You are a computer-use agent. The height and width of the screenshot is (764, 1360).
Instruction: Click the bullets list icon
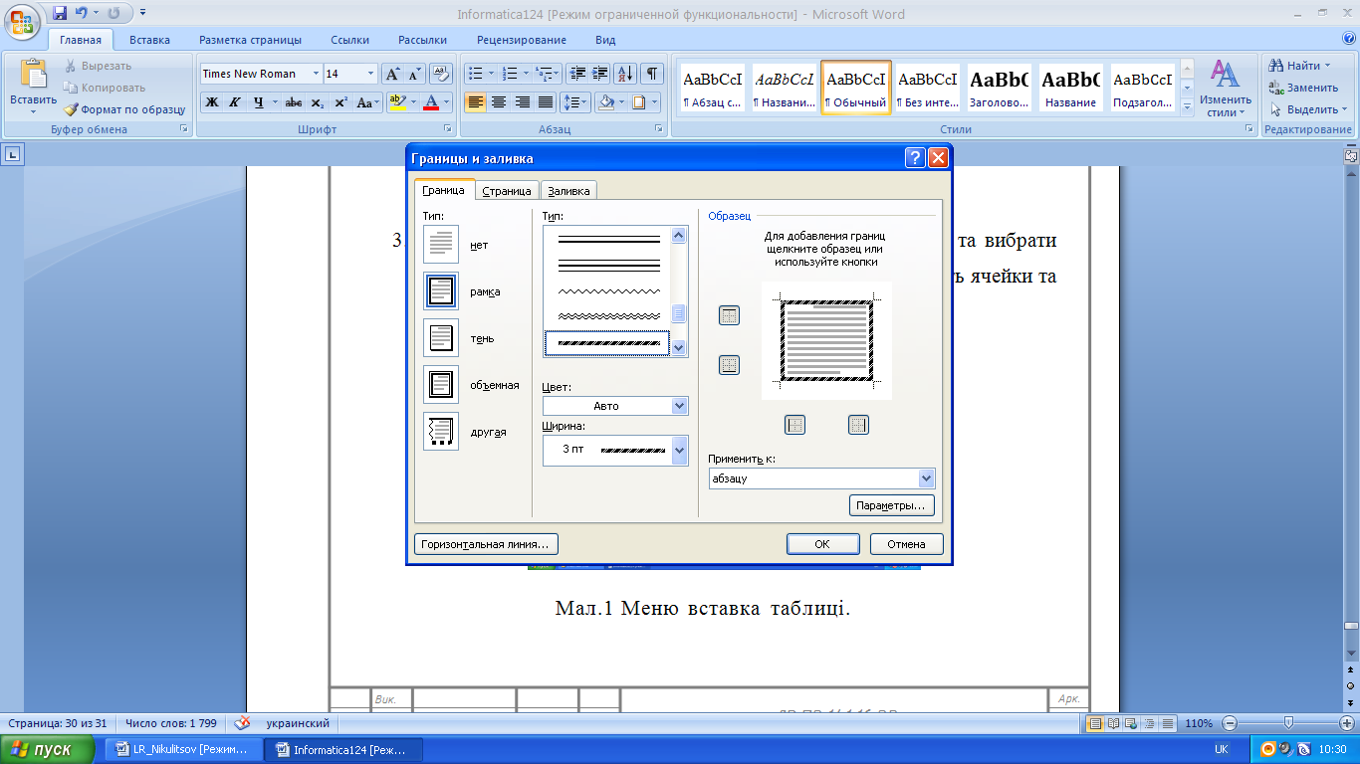[476, 74]
